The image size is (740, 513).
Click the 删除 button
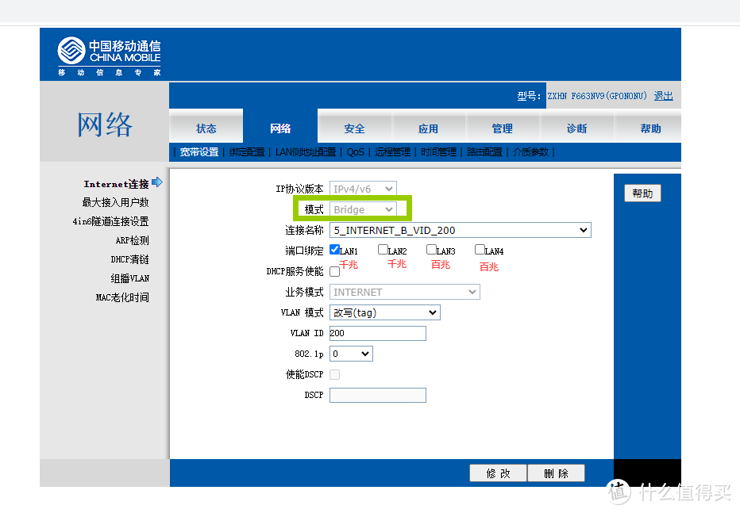tap(556, 472)
